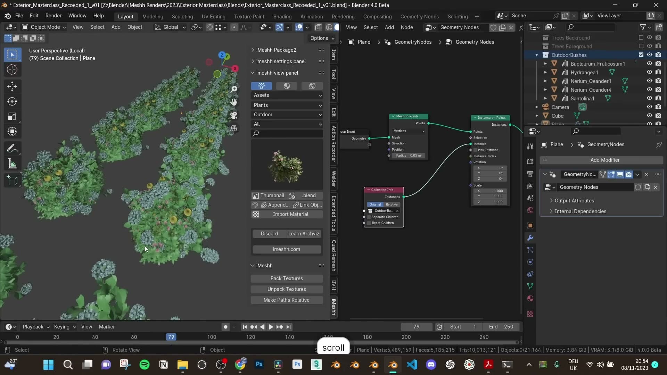Expand iMeshh Package2 panel
667x375 pixels.
click(x=276, y=50)
